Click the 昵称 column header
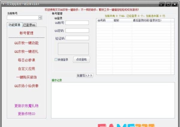 click(122, 20)
